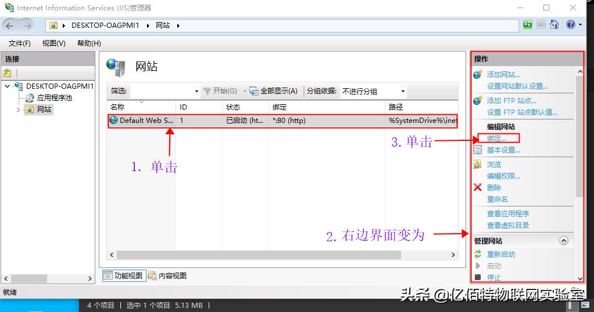The image size is (594, 312).
Task: Click the green 重新启动 icon
Action: click(x=478, y=254)
